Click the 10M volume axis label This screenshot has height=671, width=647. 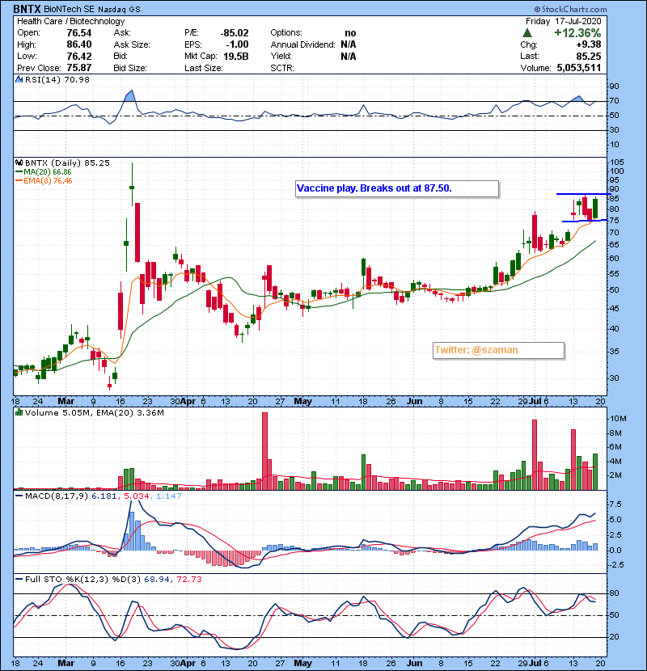pyautogui.click(x=619, y=419)
